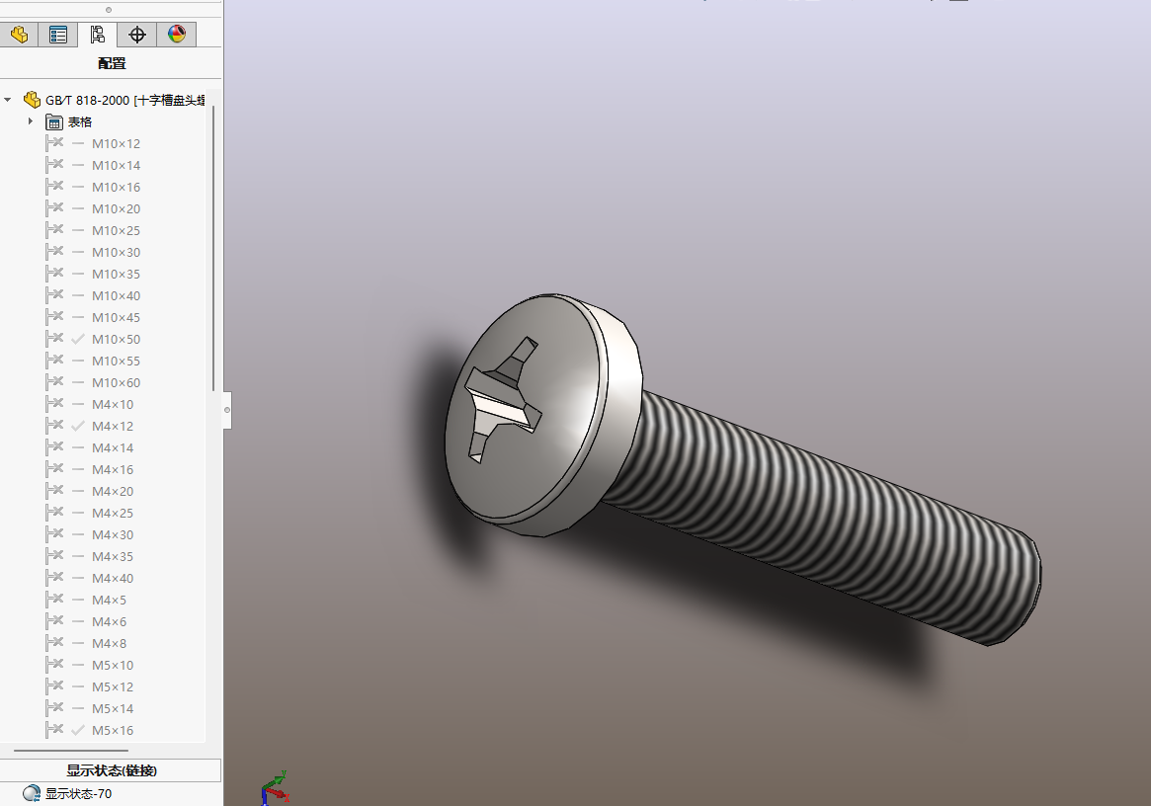The width and height of the screenshot is (1151, 806).
Task: Select configuration M10×60
Action: pyautogui.click(x=116, y=382)
